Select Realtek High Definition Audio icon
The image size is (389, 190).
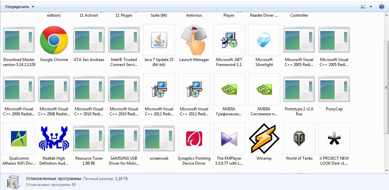tap(54, 138)
